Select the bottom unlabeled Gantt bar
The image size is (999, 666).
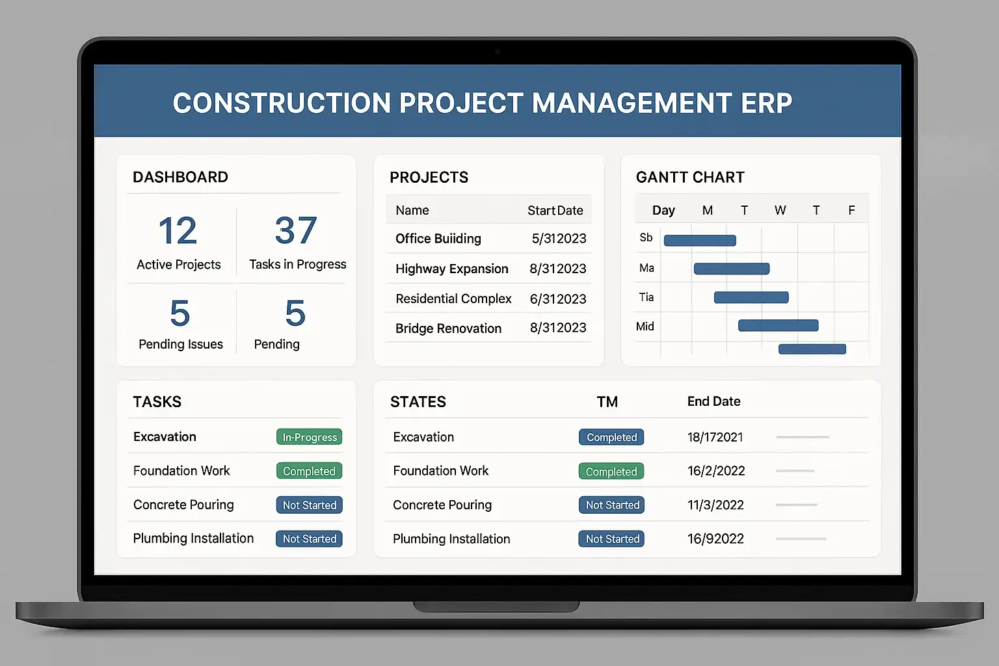pyautogui.click(x=812, y=349)
